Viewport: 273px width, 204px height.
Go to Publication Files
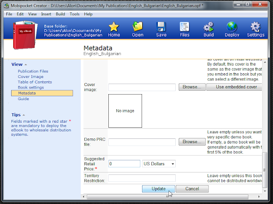33,71
